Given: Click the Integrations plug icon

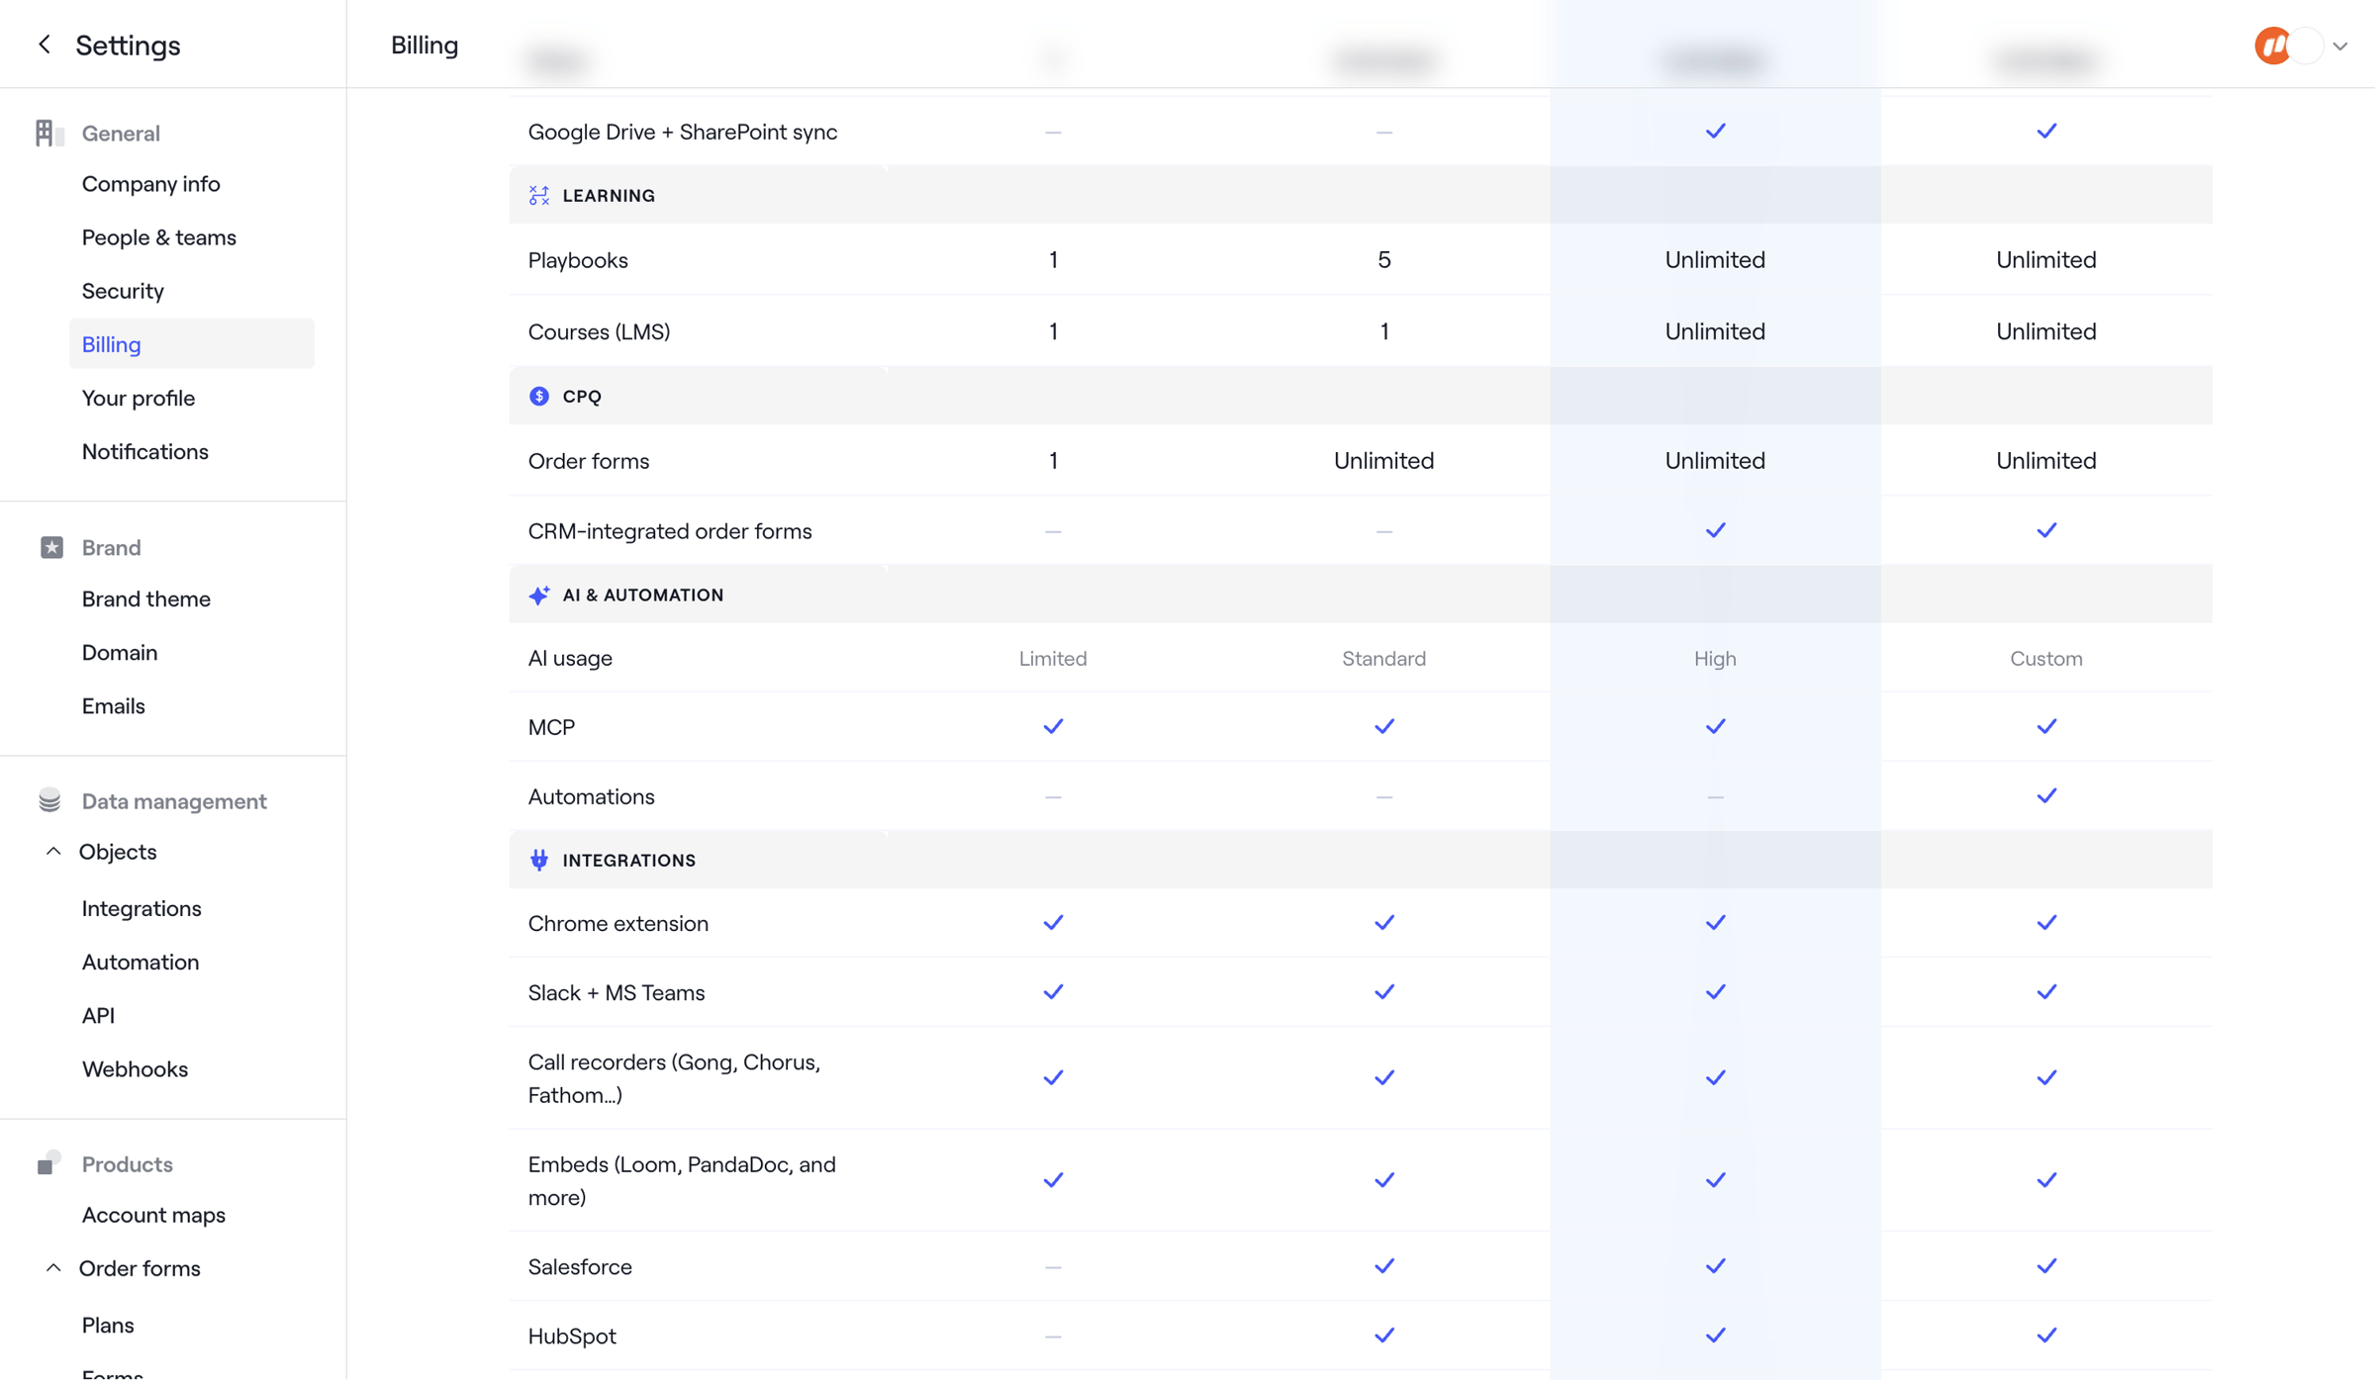Looking at the screenshot, I should point(539,860).
